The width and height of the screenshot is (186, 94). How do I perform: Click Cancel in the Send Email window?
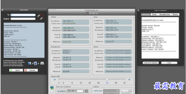(x=31, y=70)
